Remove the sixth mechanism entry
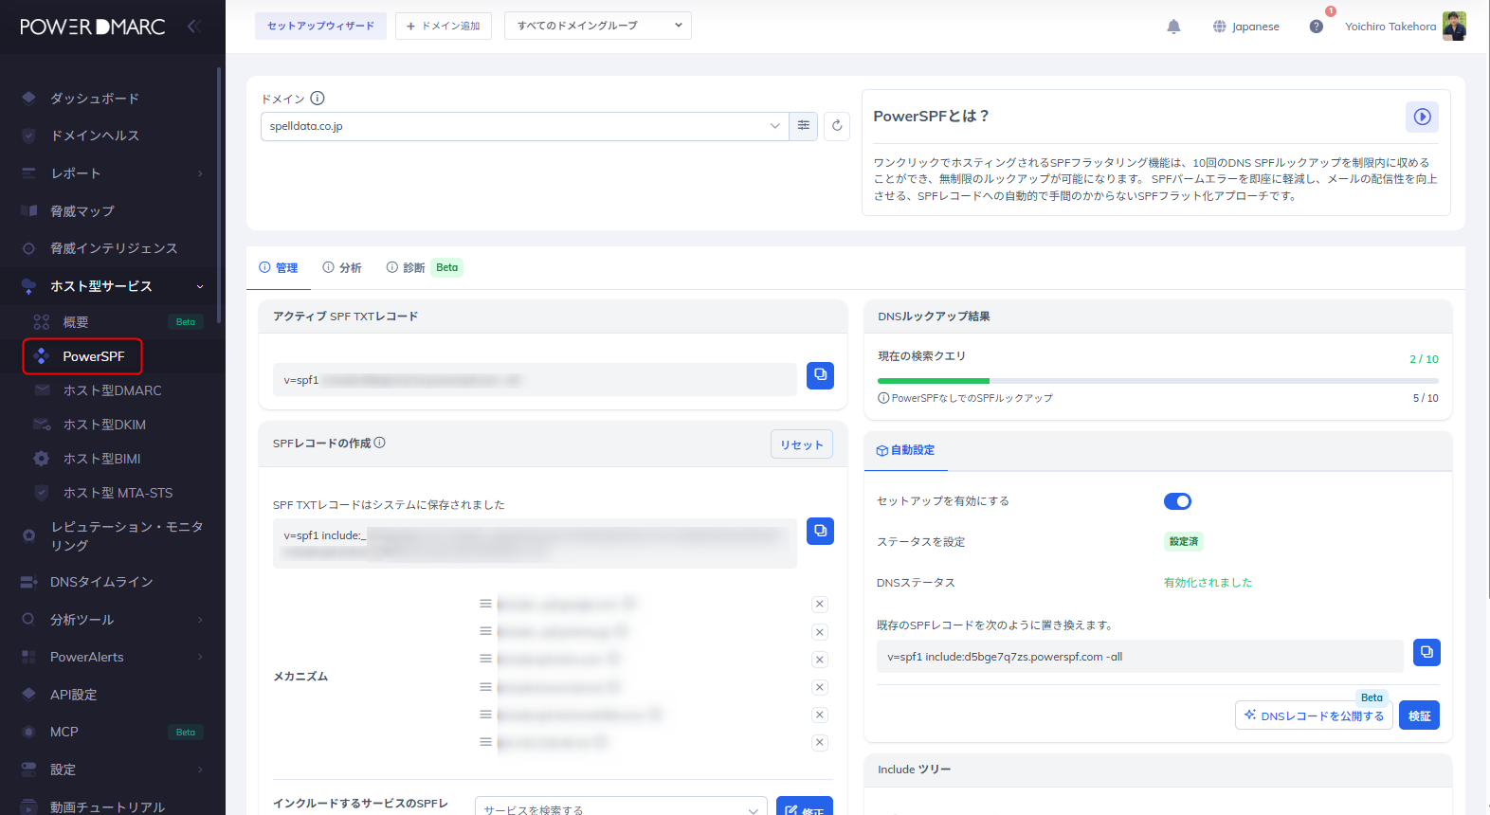Image resolution: width=1490 pixels, height=815 pixels. coord(820,742)
